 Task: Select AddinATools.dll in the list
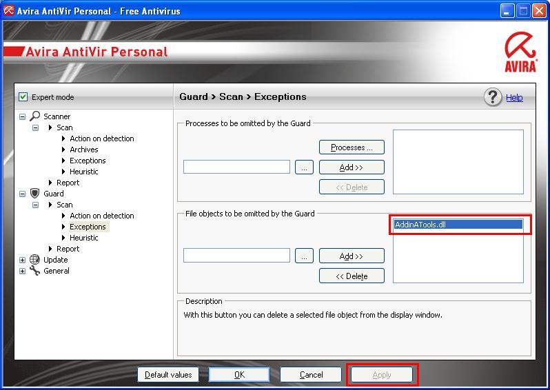458,225
